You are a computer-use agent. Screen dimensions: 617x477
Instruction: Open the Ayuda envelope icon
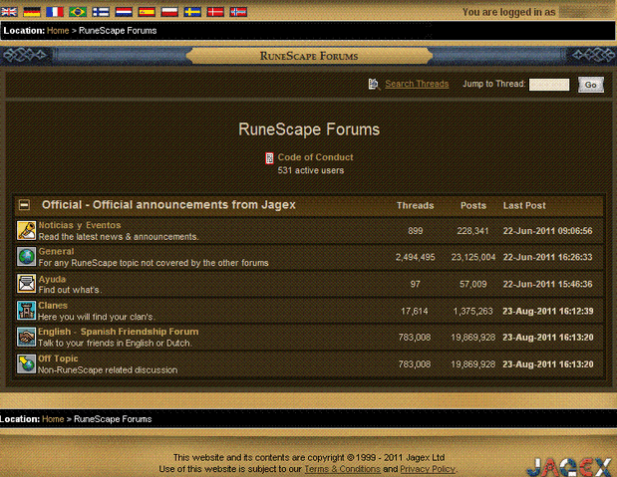[x=26, y=284]
